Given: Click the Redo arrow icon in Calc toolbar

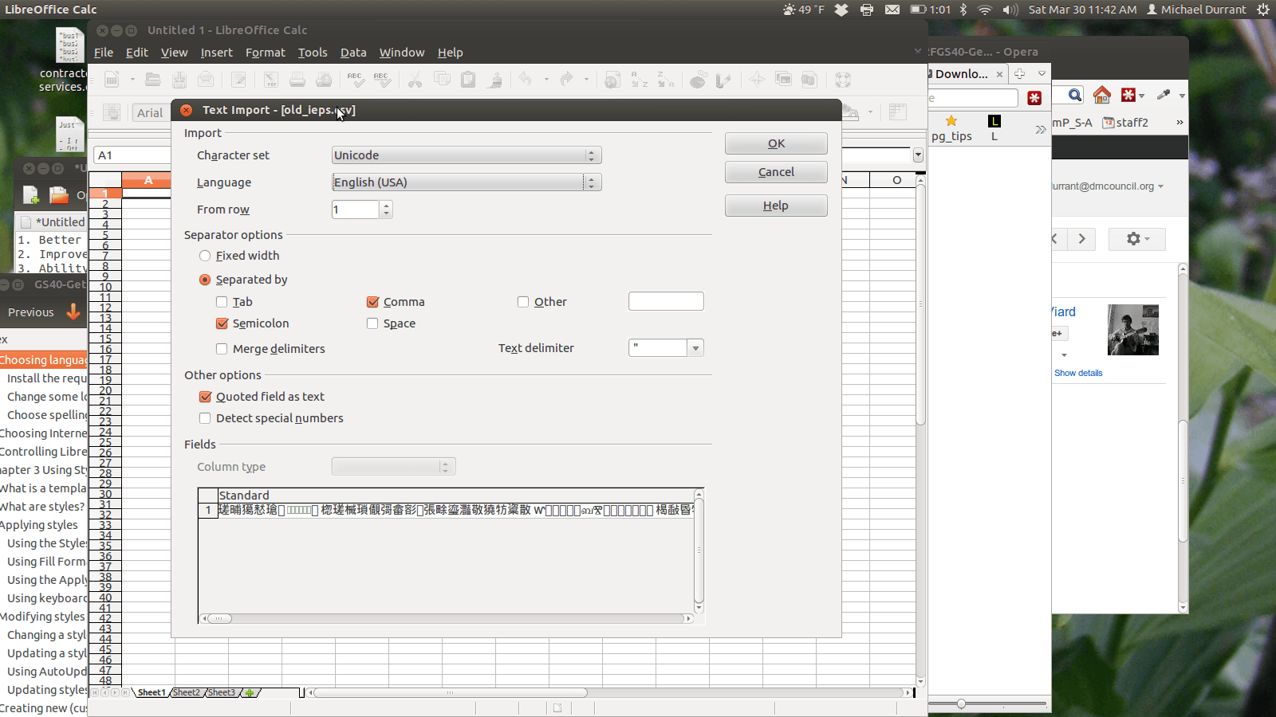Looking at the screenshot, I should pyautogui.click(x=566, y=80).
